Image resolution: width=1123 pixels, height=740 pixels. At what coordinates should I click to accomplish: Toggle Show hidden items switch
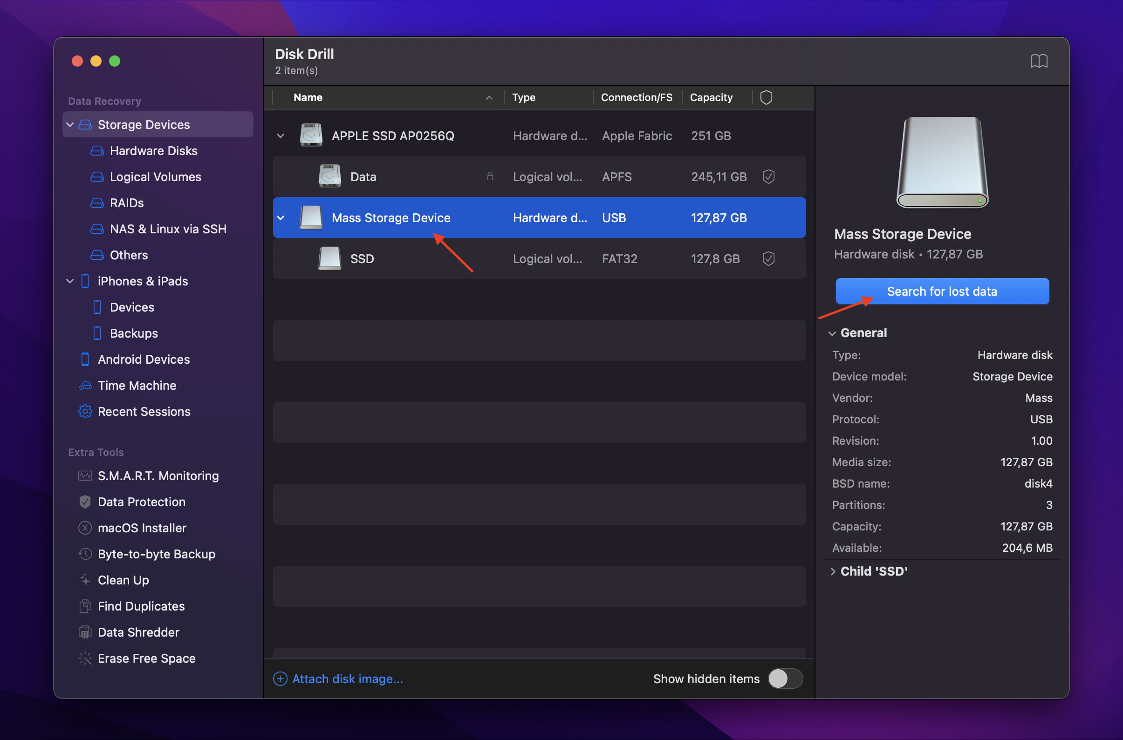785,679
